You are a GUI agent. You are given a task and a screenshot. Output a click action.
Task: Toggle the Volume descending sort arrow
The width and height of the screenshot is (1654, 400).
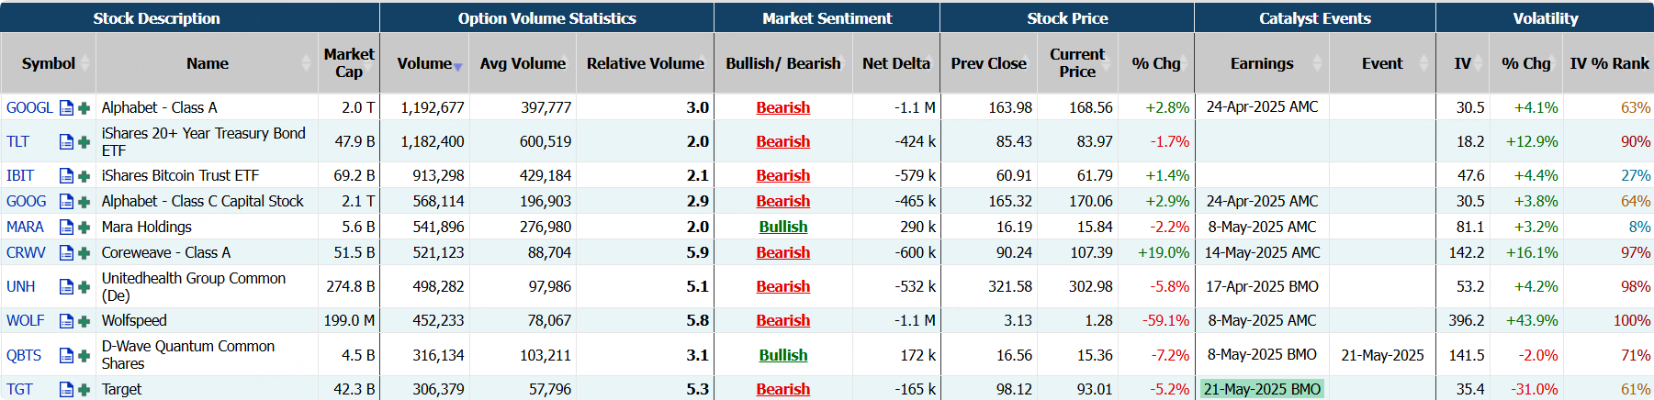457,66
